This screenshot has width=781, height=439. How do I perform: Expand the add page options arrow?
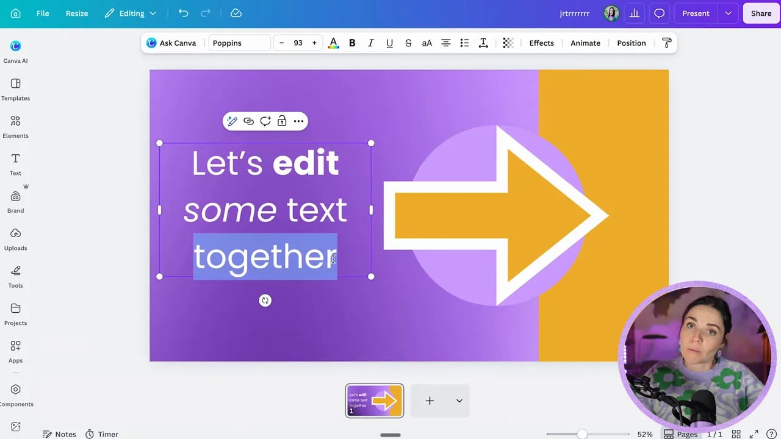[459, 401]
